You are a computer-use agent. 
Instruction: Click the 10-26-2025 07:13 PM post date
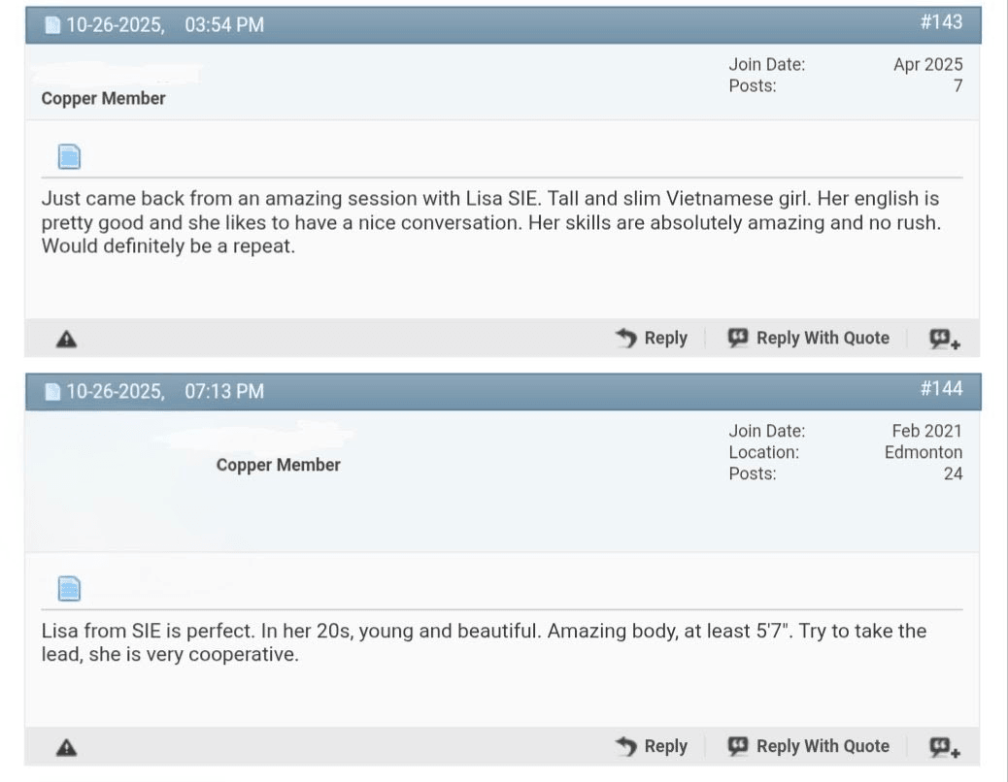pos(165,392)
